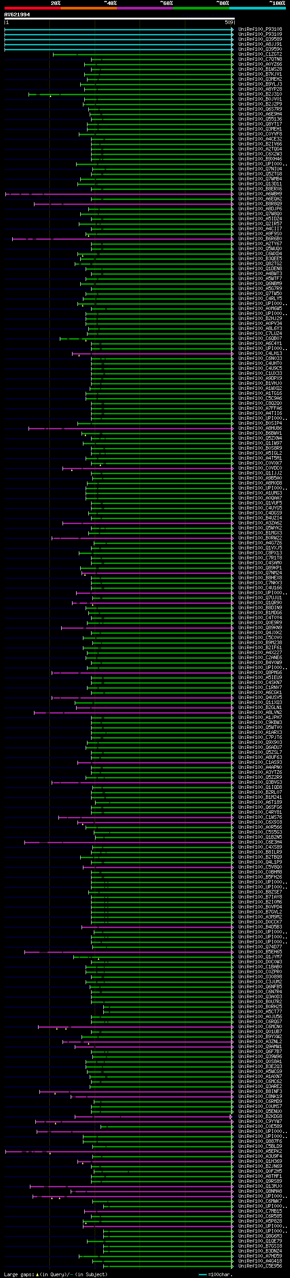Select hit label UniRef100_A8HU86
The image size is (290, 1278).
(x=260, y=428)
